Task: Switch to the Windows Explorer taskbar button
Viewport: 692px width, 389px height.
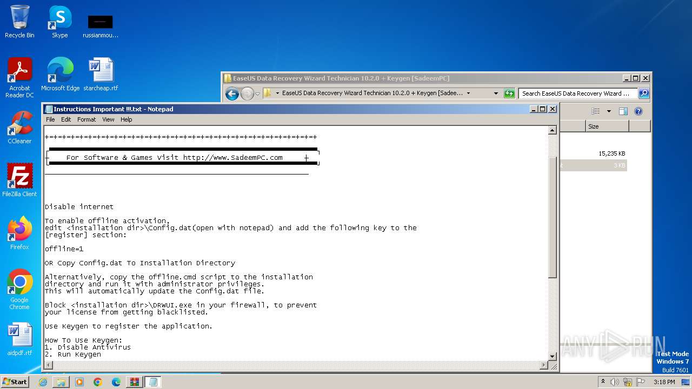Action: pos(61,382)
